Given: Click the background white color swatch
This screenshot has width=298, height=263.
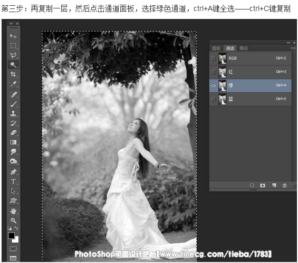Looking at the screenshot, I should 16,240.
